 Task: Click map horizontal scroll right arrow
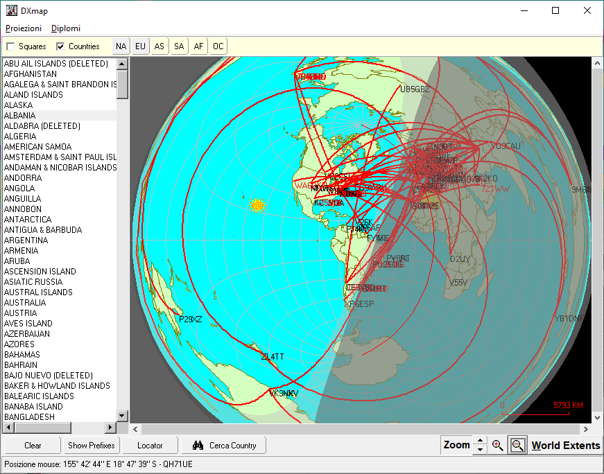pos(586,429)
